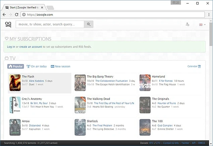Open Till I Hear It from You episode
Screen dimensions: 213x146
42,107
